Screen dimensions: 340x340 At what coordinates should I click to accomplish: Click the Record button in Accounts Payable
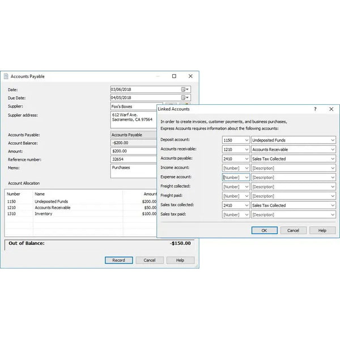pyautogui.click(x=118, y=260)
